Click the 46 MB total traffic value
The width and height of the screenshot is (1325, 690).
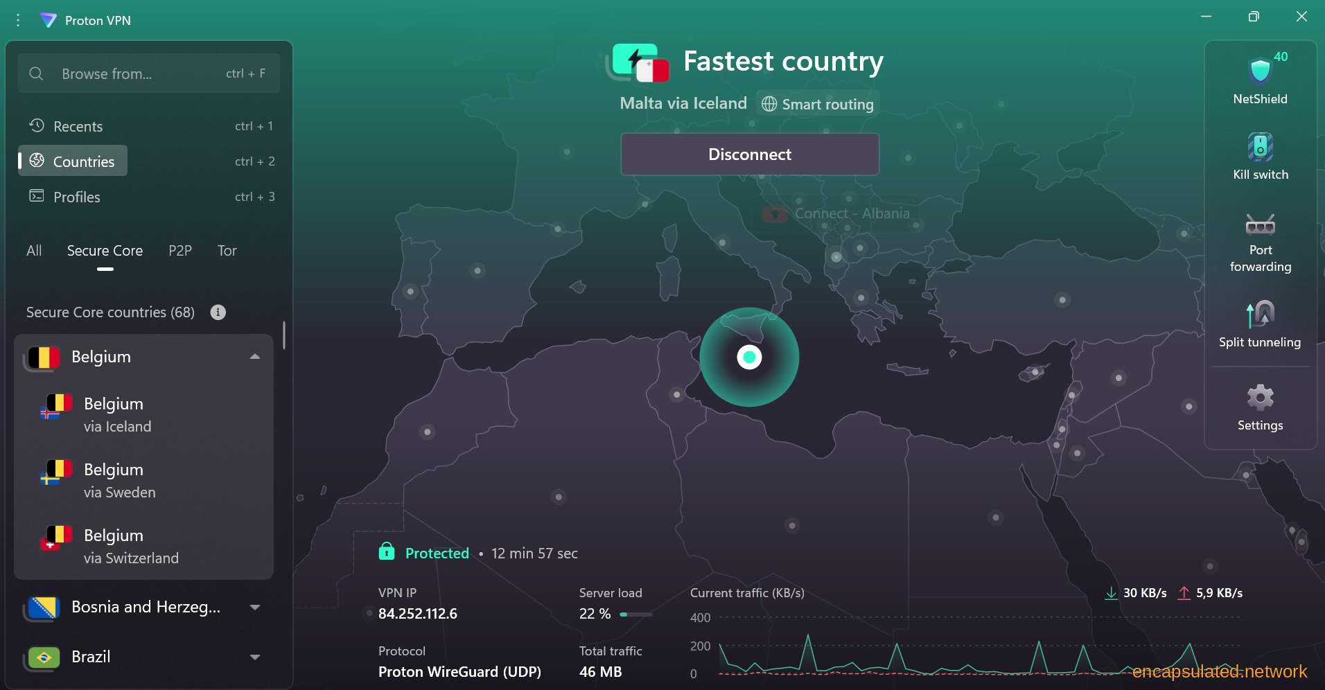(601, 672)
